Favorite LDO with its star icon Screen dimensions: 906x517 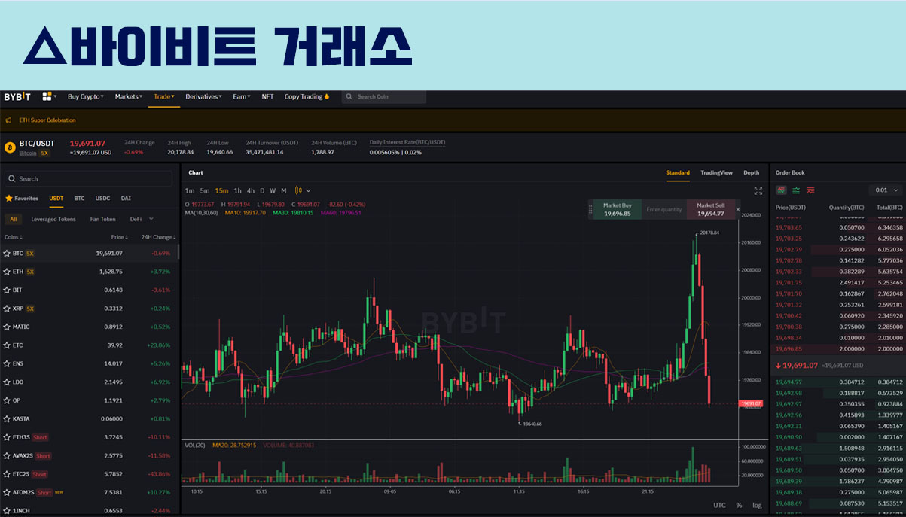tap(7, 382)
